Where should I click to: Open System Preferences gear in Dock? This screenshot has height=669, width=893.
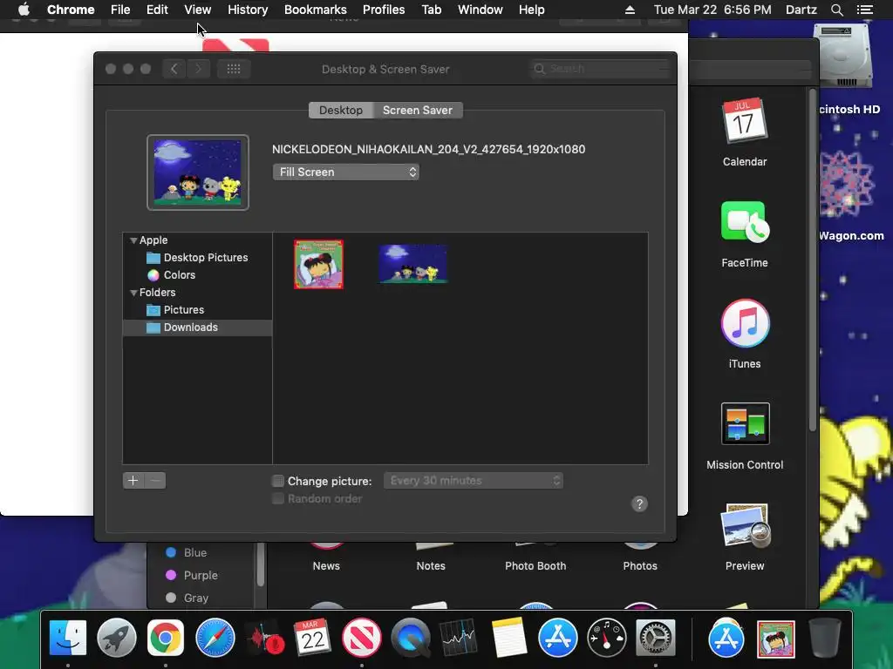pyautogui.click(x=656, y=638)
